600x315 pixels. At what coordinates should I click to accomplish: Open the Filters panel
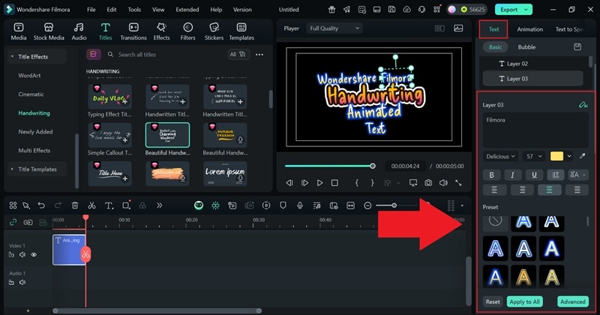(187, 31)
